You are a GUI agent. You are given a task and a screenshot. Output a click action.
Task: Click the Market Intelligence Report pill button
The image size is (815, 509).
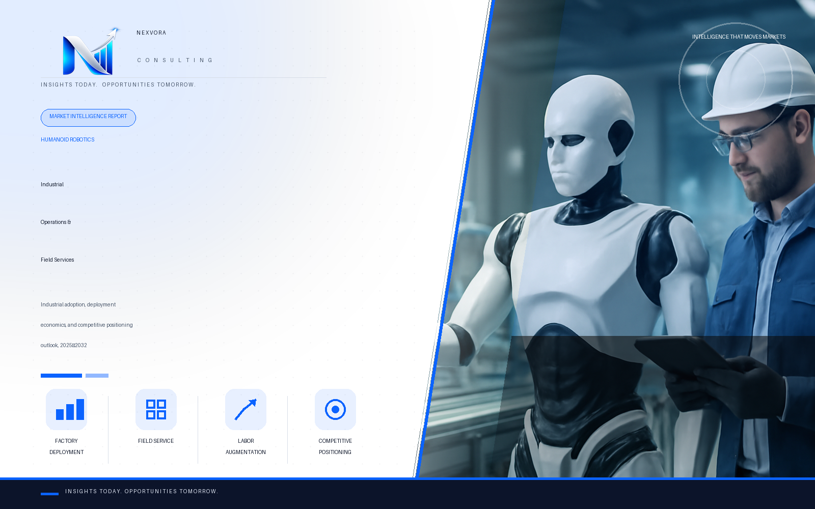pyautogui.click(x=88, y=118)
